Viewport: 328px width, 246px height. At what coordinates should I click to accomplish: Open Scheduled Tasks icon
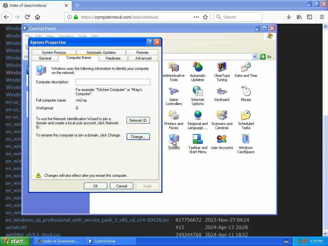(x=246, y=120)
